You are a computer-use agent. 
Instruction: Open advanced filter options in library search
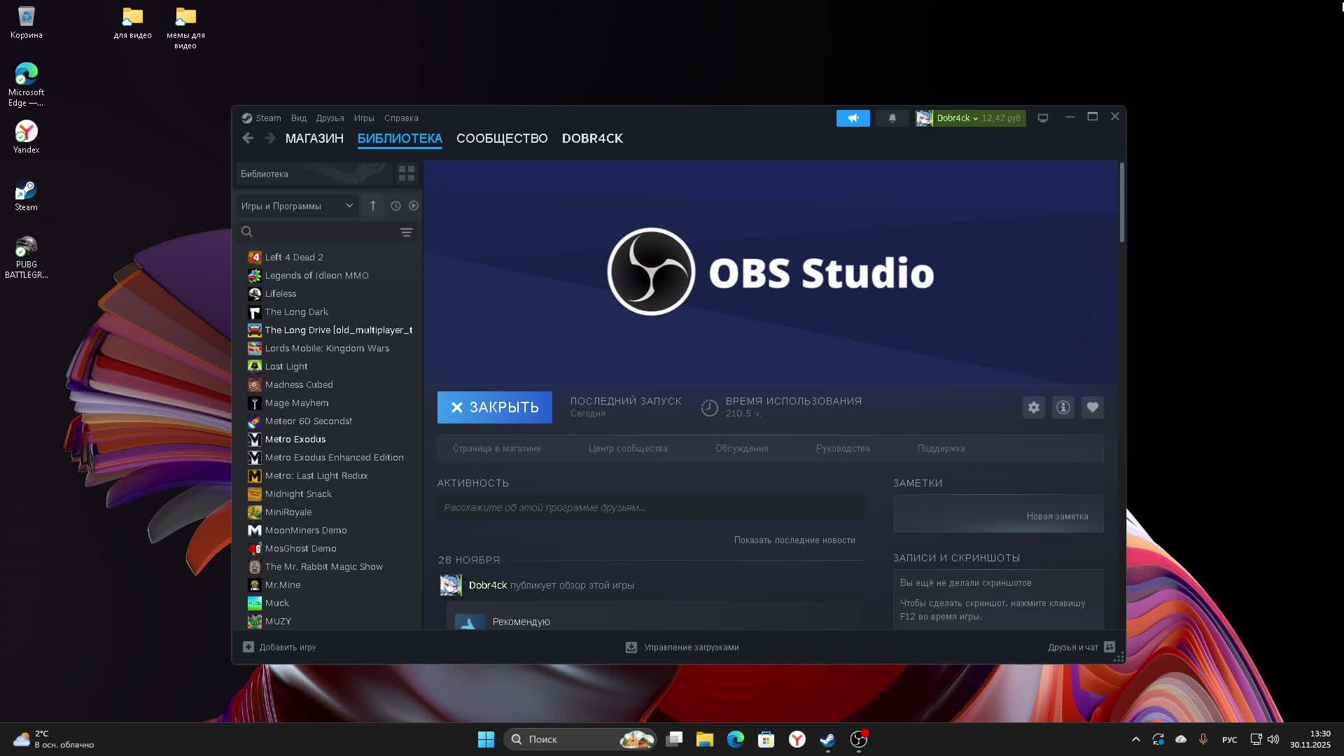click(406, 232)
